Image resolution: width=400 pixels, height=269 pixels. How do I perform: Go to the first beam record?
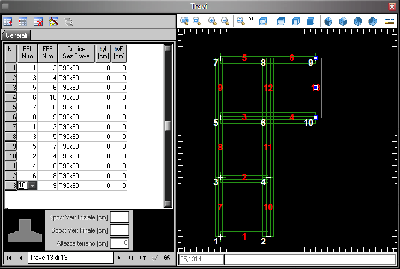(9, 257)
